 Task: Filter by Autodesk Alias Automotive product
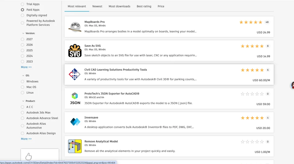(x=23, y=126)
